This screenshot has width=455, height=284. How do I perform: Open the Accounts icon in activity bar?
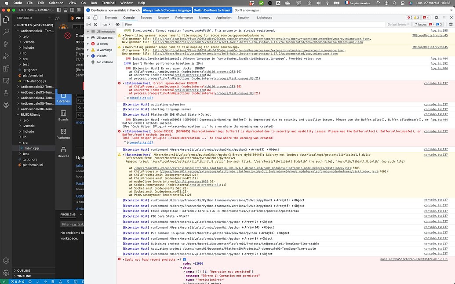point(6,261)
